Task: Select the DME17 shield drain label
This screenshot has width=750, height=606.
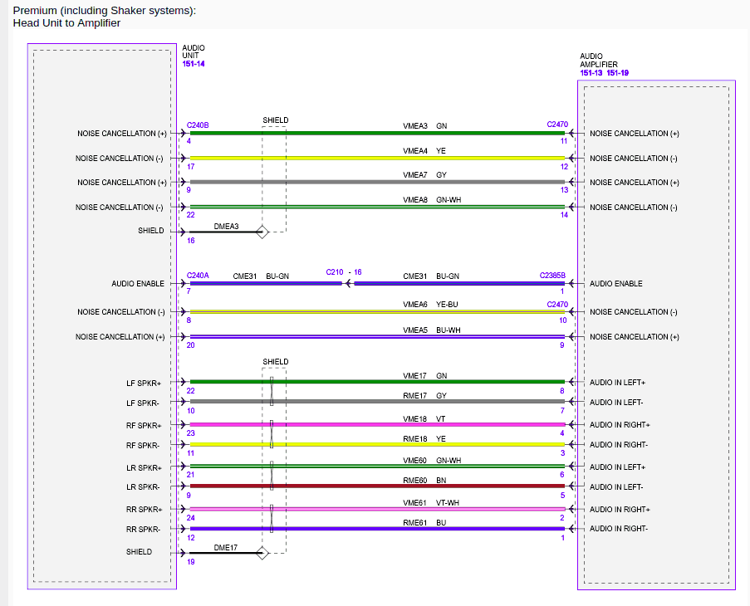Action: click(x=226, y=548)
